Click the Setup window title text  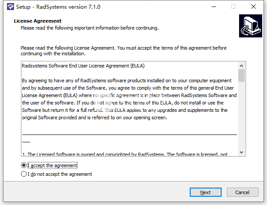[x=58, y=7]
